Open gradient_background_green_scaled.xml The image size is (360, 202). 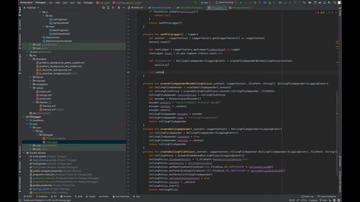point(62,62)
